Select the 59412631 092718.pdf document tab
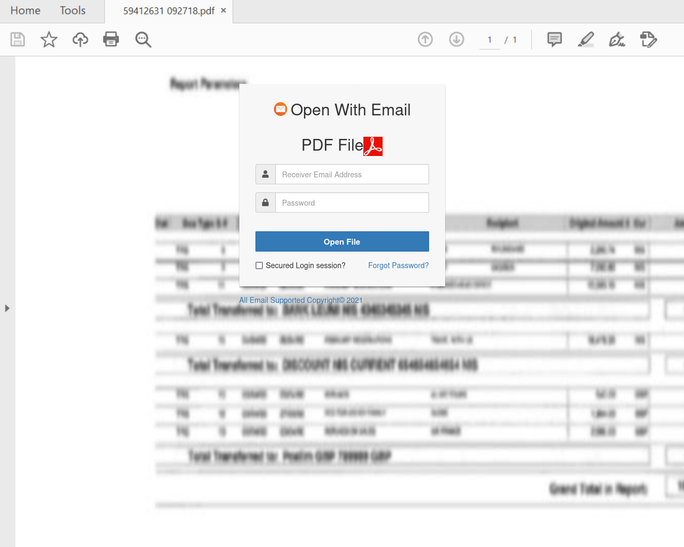This screenshot has width=684, height=547. pos(169,11)
